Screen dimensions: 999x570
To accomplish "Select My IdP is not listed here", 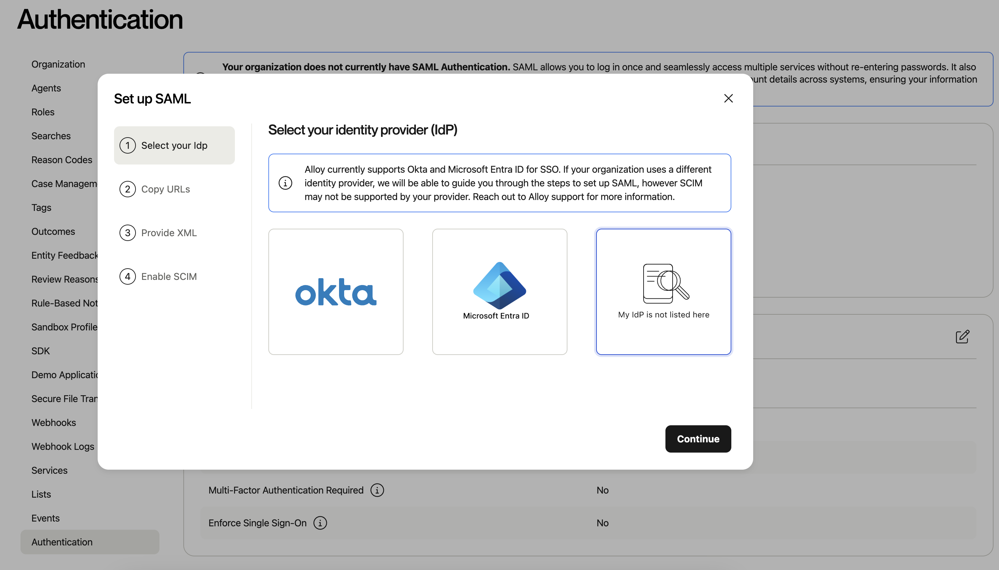I will (663, 291).
